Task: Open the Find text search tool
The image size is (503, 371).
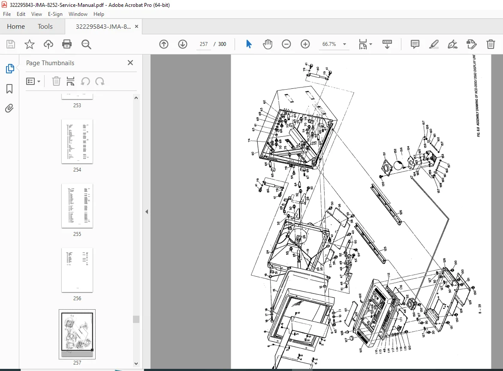Action: (x=86, y=44)
